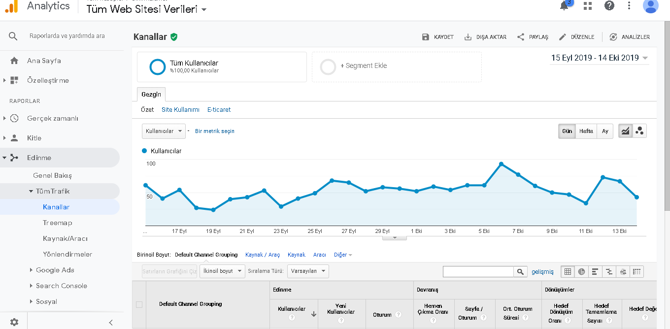Tick the table header select-all checkbox

(139, 304)
